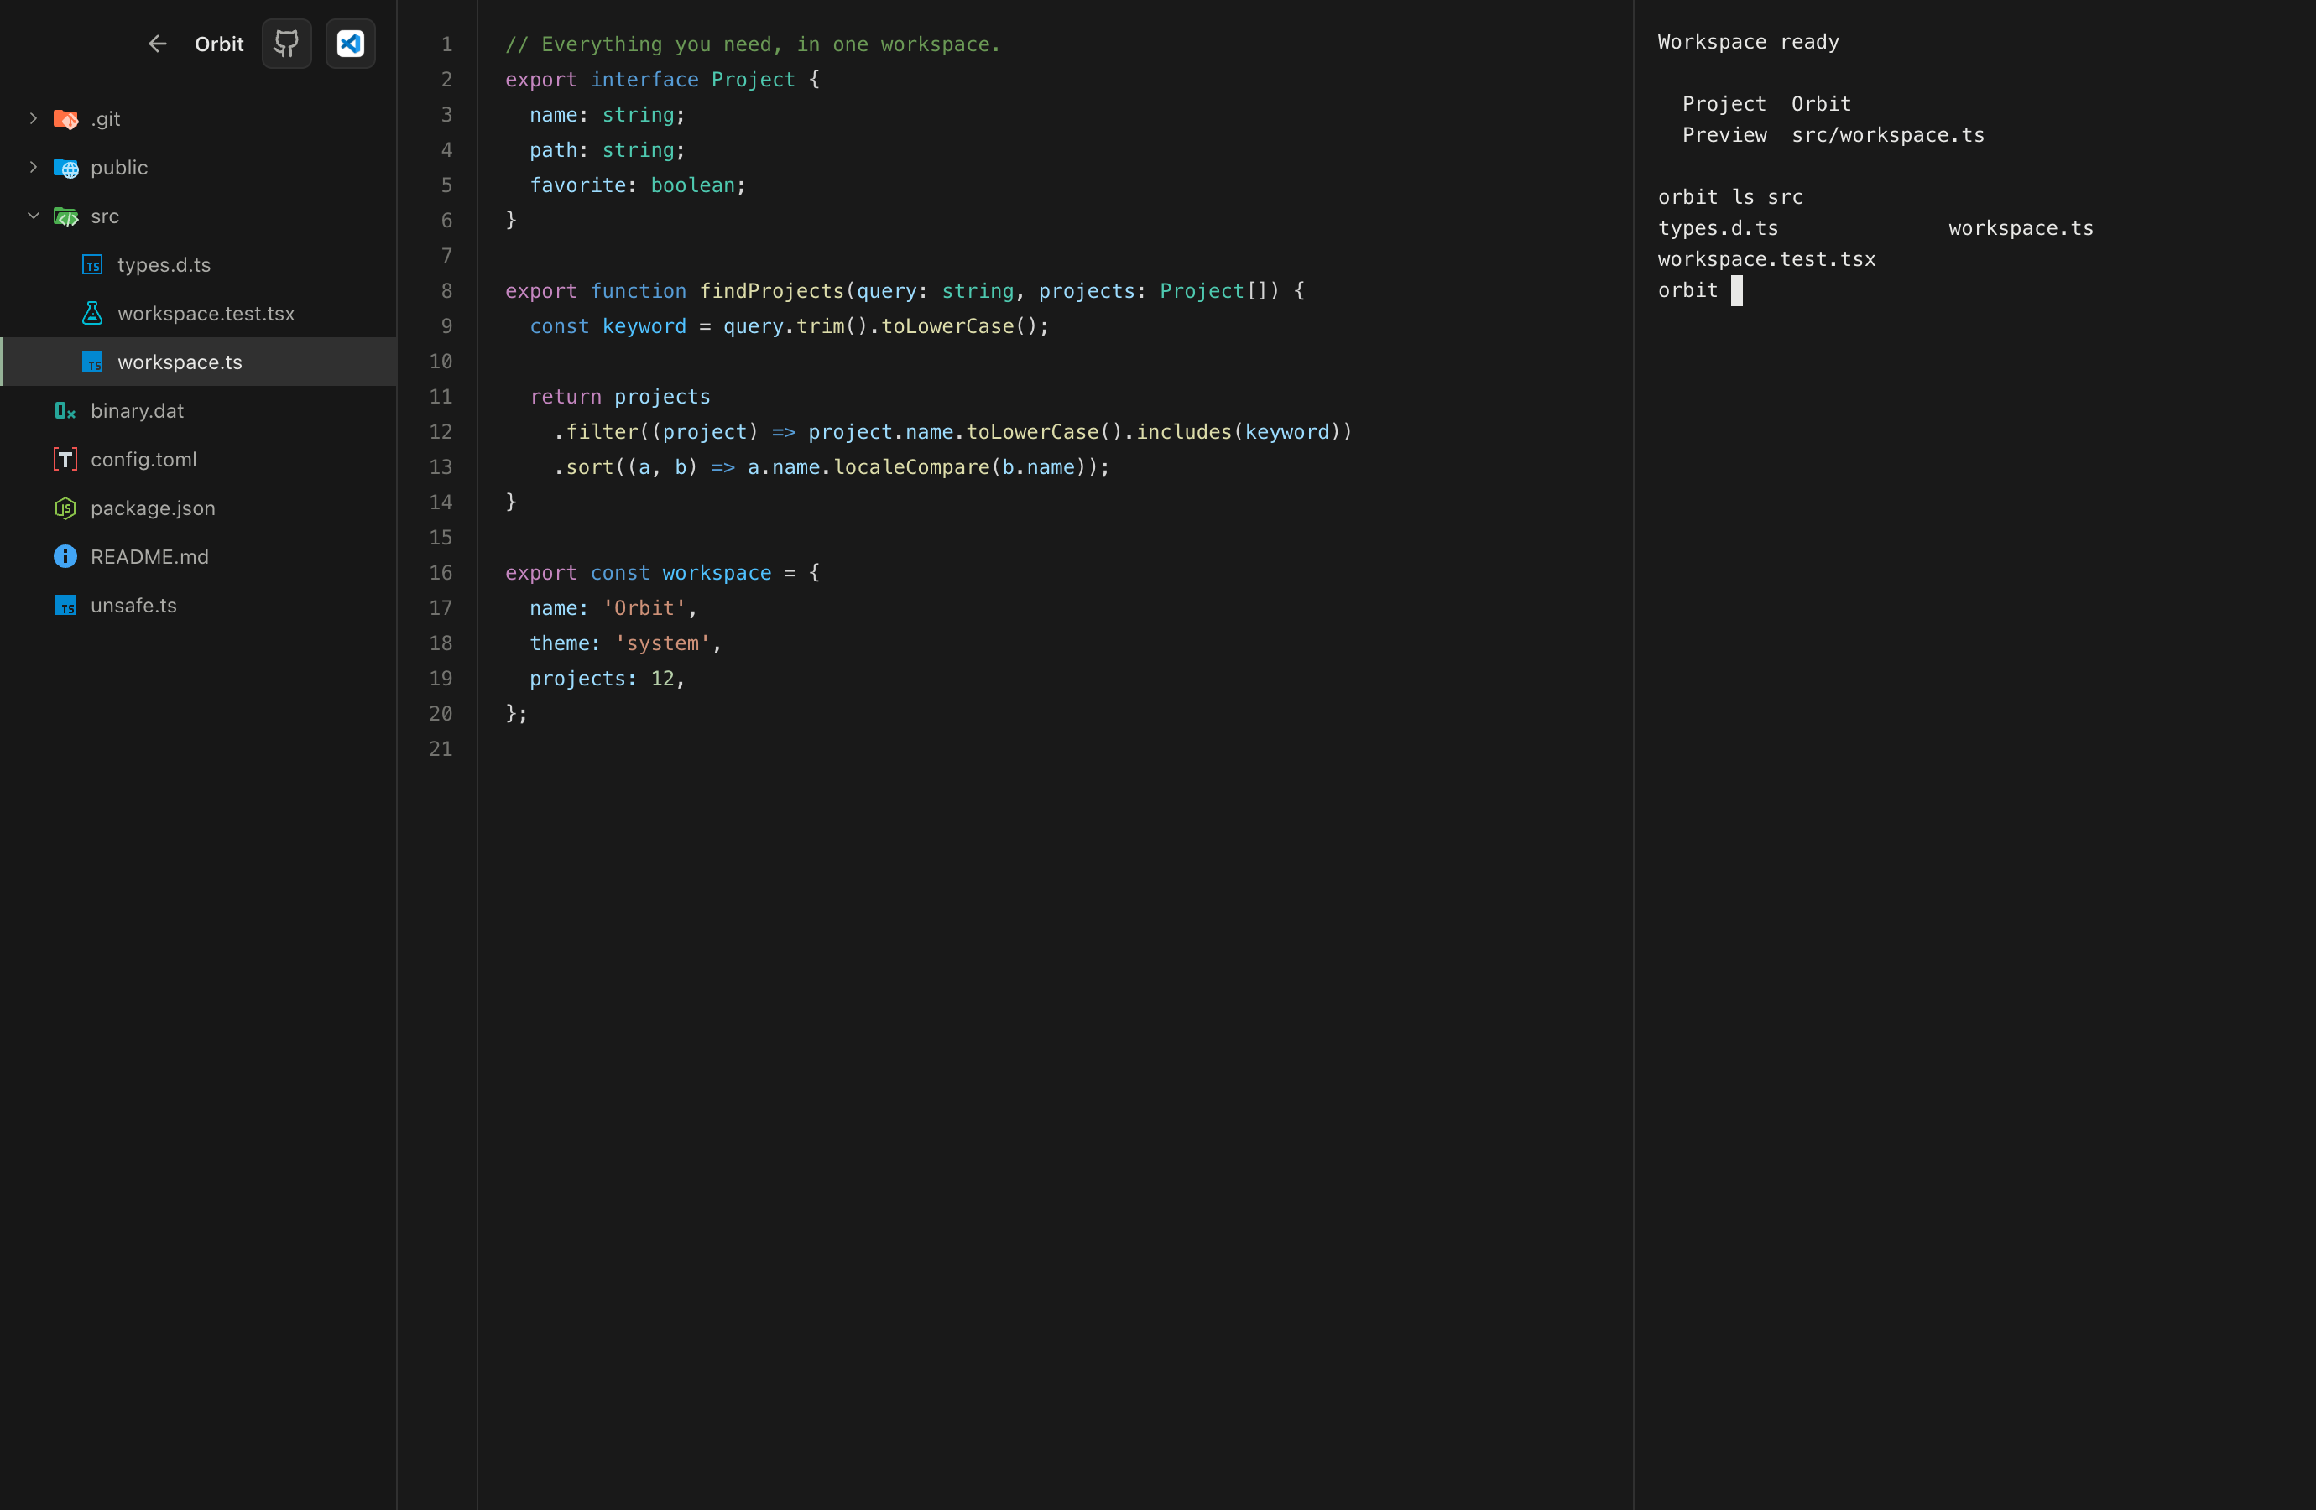The width and height of the screenshot is (2316, 1510).
Task: Click the package.json Node icon
Action: [x=65, y=508]
